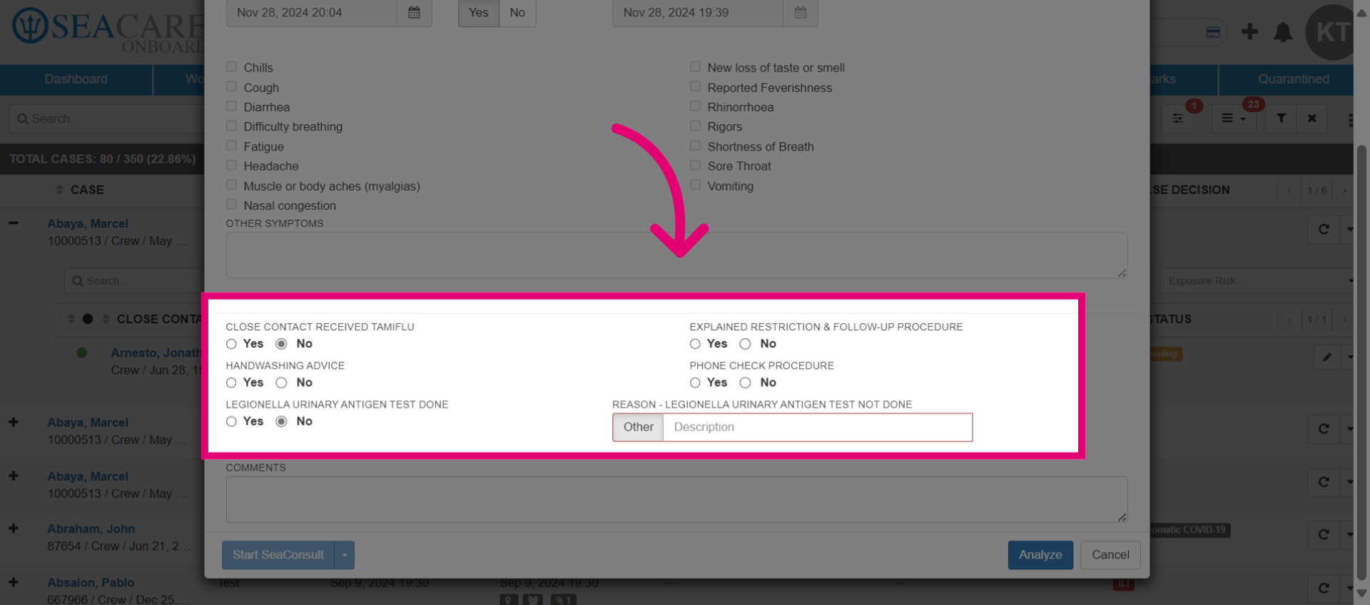
Task: Check the Rhinorrhoea symptom
Action: click(x=695, y=106)
